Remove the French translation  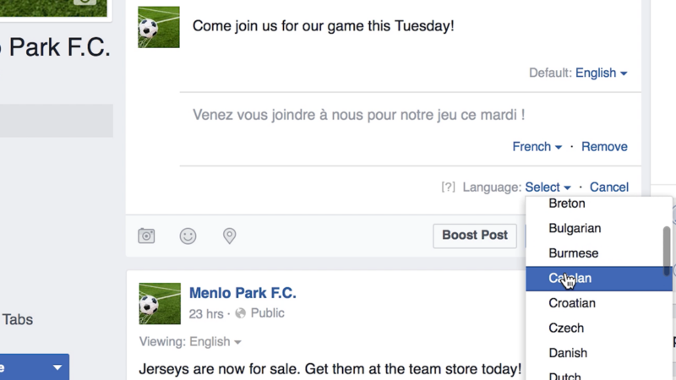tap(604, 147)
